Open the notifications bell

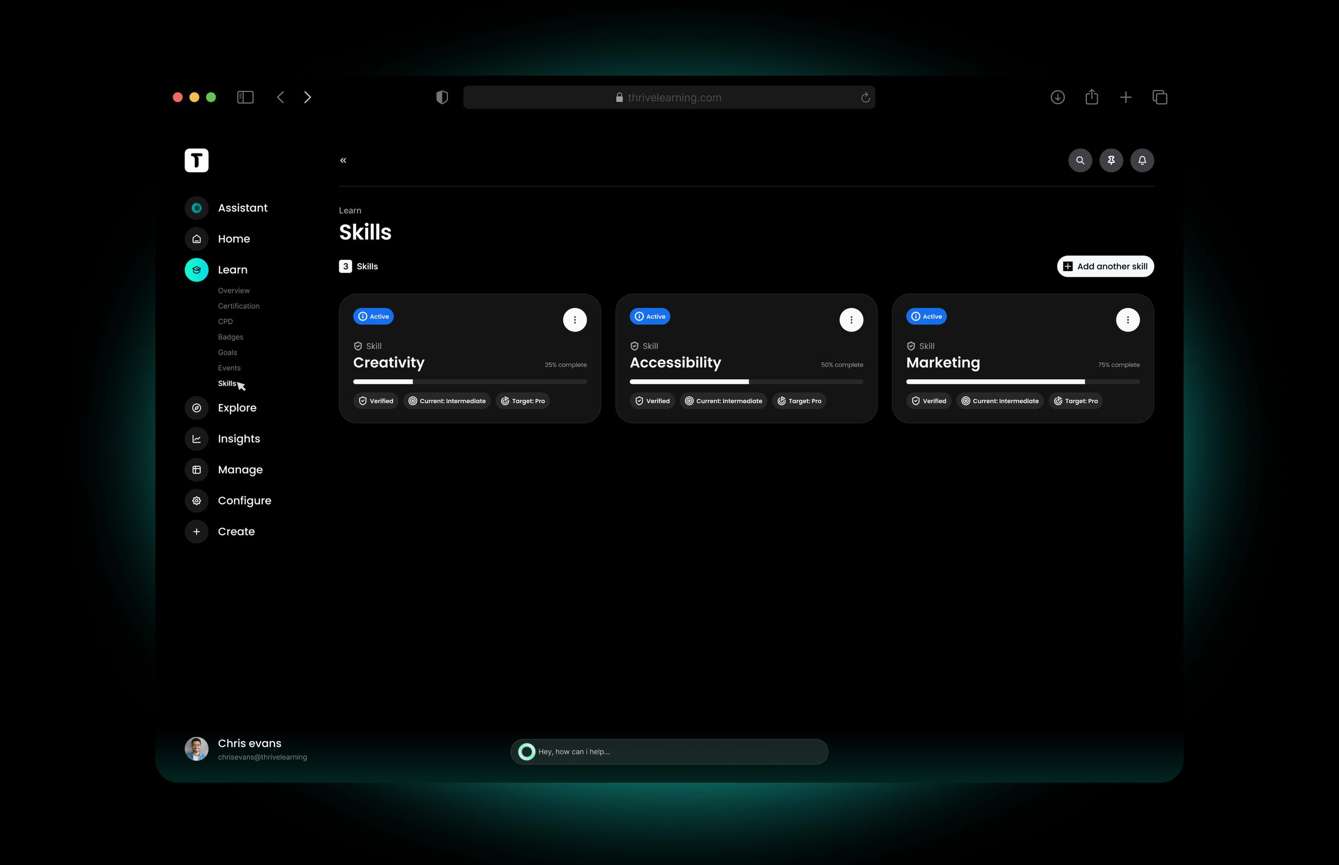(1142, 161)
